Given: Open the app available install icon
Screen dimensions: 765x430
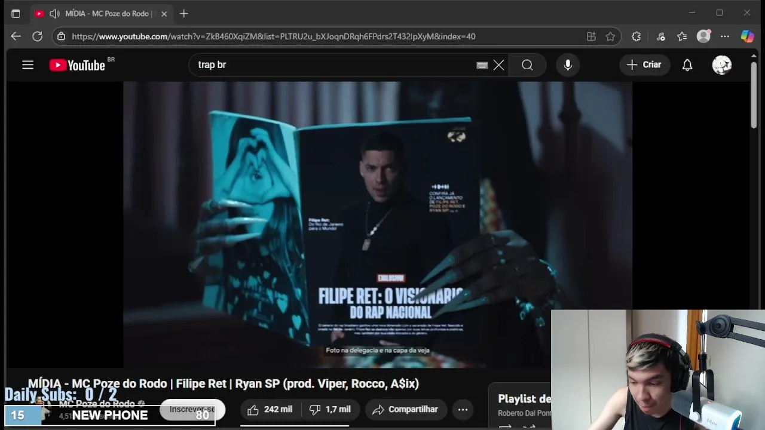Looking at the screenshot, I should click(x=591, y=36).
